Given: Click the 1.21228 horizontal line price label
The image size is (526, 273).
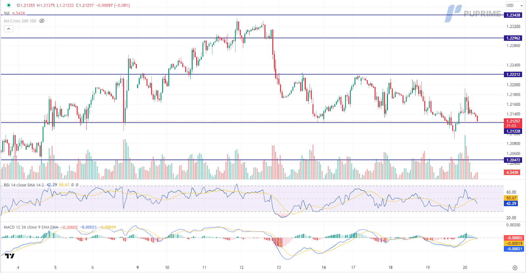Looking at the screenshot, I should tap(513, 131).
